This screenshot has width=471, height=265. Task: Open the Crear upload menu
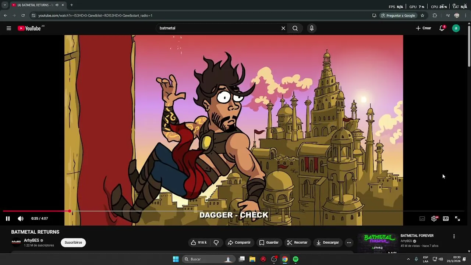pos(424,28)
